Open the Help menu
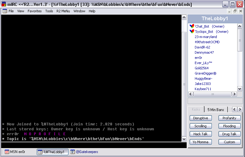245x157 pixels. pyautogui.click(x=92, y=11)
